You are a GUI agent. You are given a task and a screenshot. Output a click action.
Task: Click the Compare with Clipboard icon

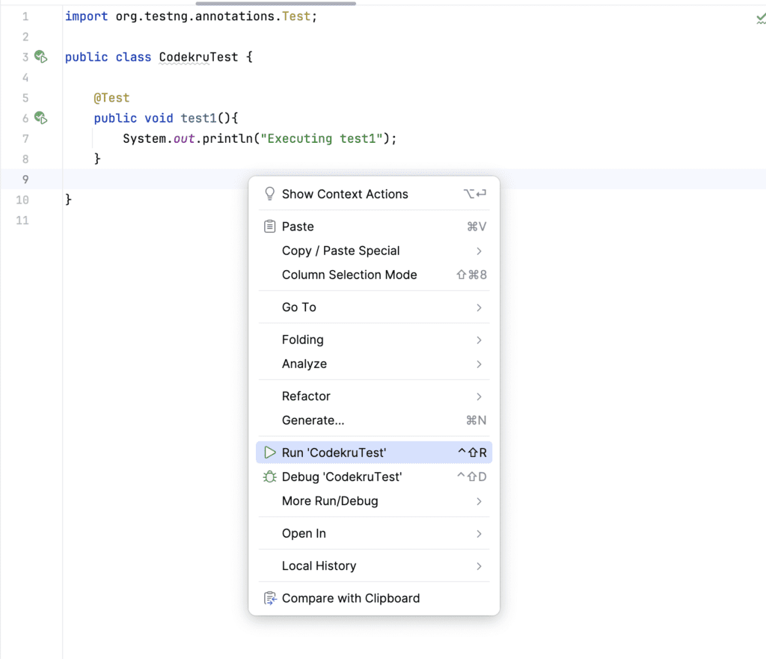pos(270,598)
